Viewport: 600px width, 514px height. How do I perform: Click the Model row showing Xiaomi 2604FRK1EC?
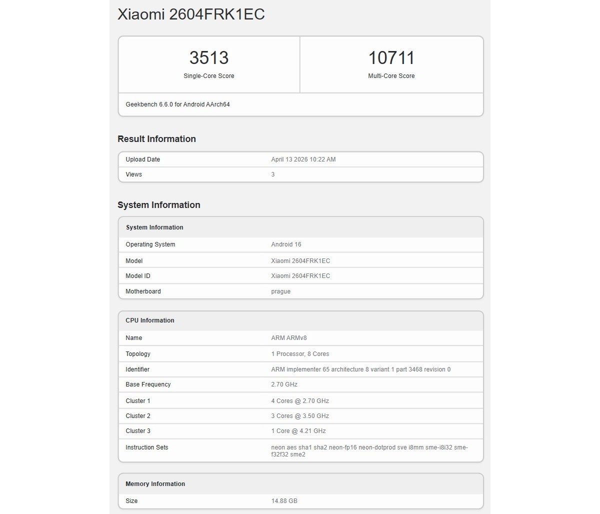tap(300, 260)
